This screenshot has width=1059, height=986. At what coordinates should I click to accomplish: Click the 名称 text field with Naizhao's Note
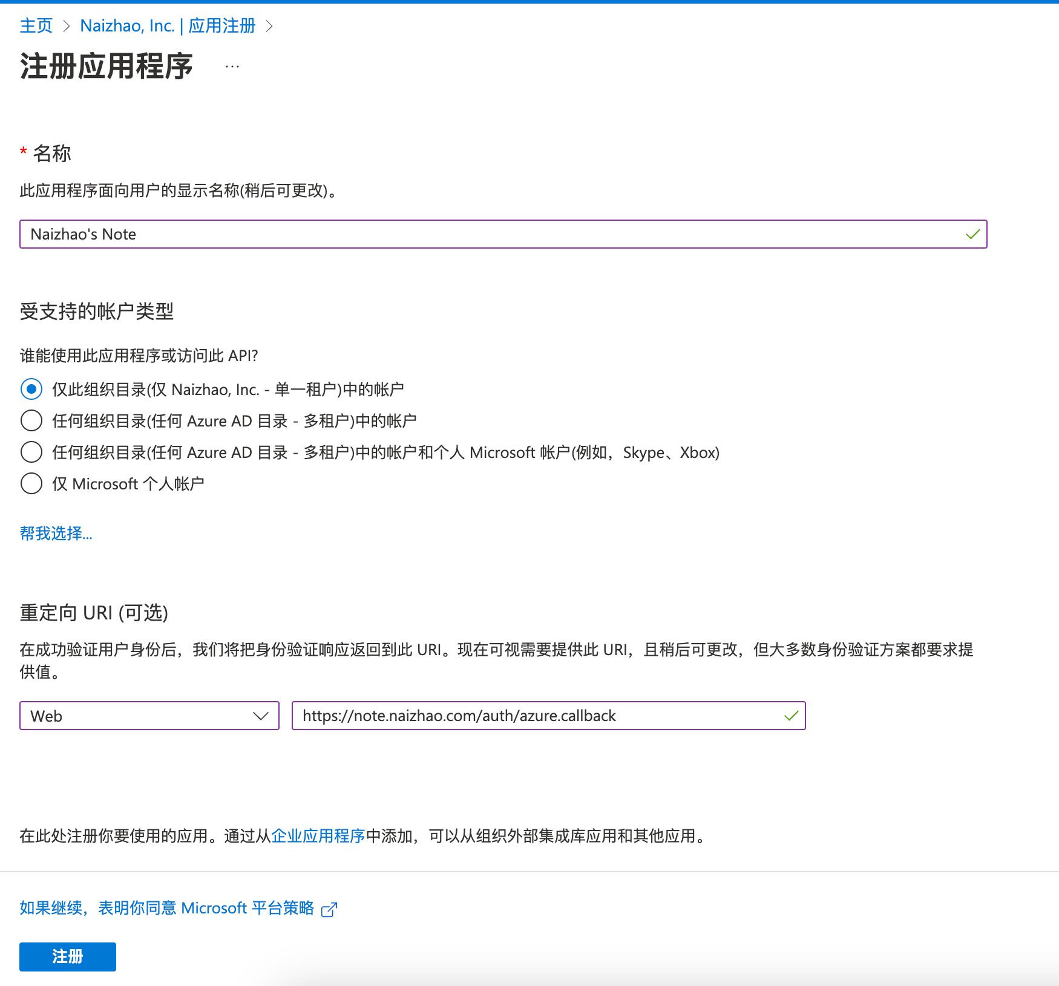pos(503,234)
